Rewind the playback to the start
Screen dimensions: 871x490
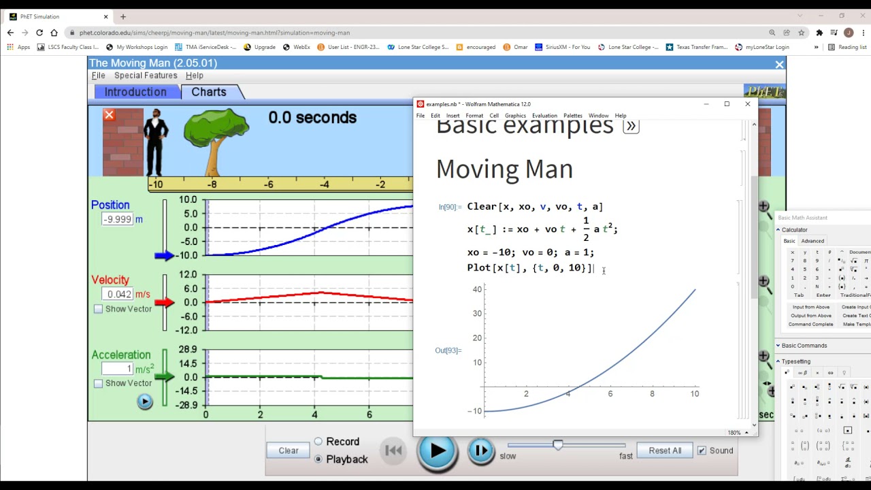(x=393, y=451)
